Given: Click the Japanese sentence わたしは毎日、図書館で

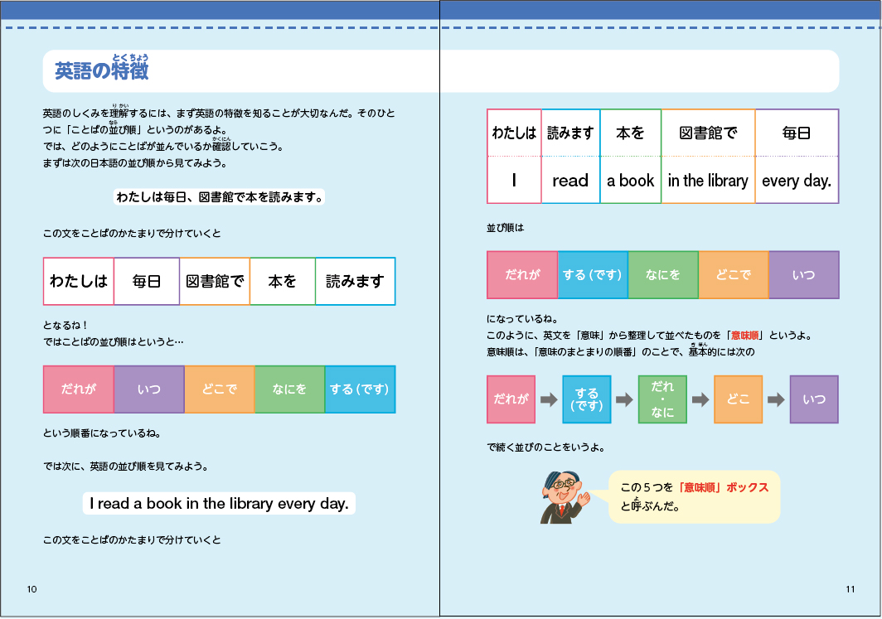Looking at the screenshot, I should pos(220,196).
